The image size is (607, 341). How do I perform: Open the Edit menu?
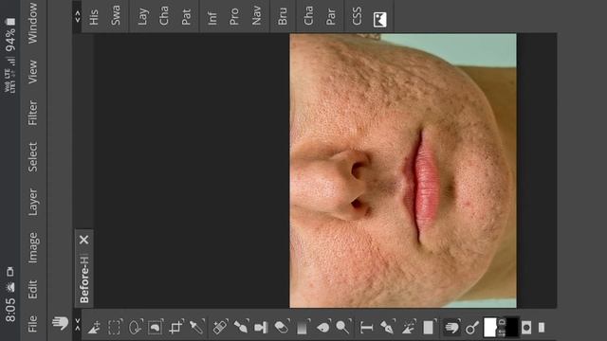[32, 289]
